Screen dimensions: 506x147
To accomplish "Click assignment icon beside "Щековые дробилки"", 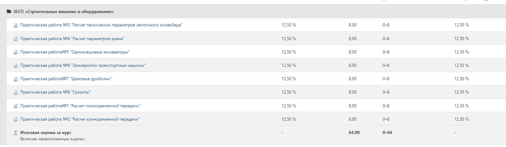I will [x=16, y=79].
